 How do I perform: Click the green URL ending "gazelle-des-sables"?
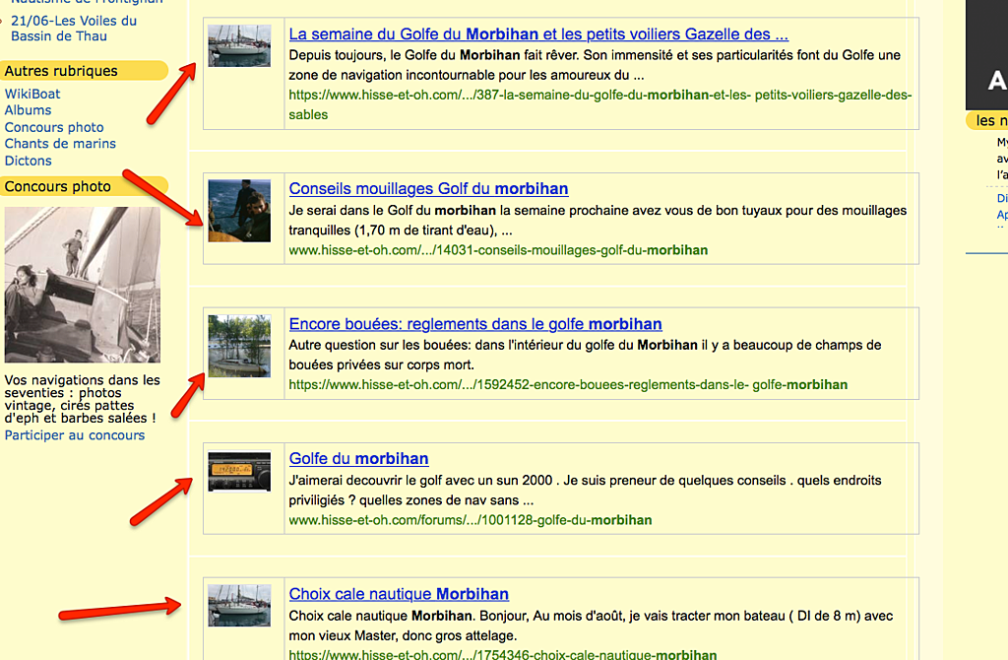600,104
